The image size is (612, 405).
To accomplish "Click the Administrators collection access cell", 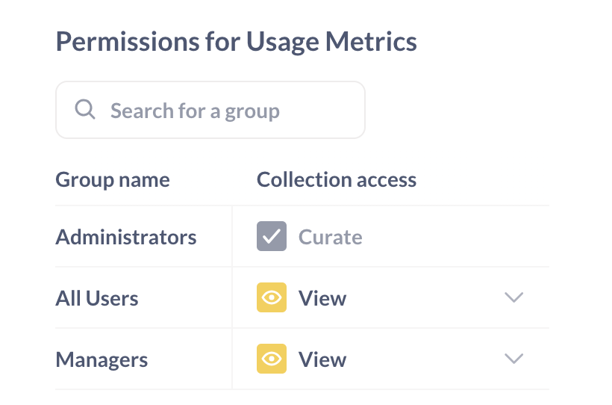I will pyautogui.click(x=390, y=236).
